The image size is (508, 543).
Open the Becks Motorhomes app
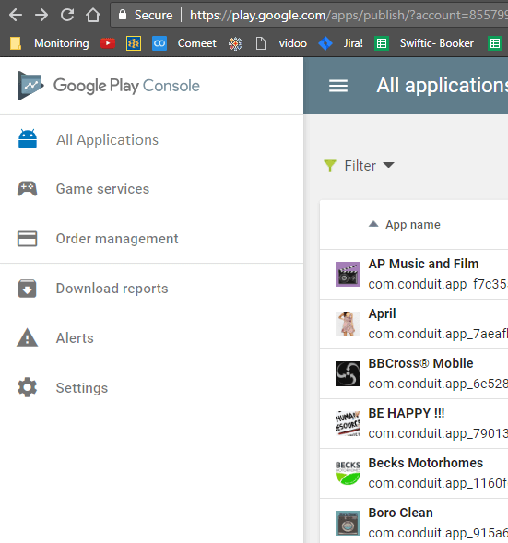point(426,463)
